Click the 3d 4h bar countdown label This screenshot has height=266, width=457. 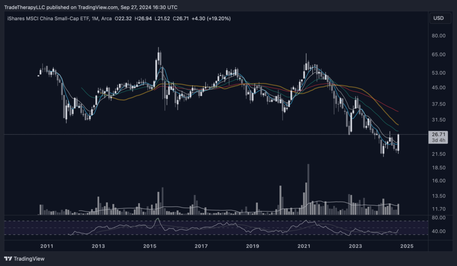(437, 140)
